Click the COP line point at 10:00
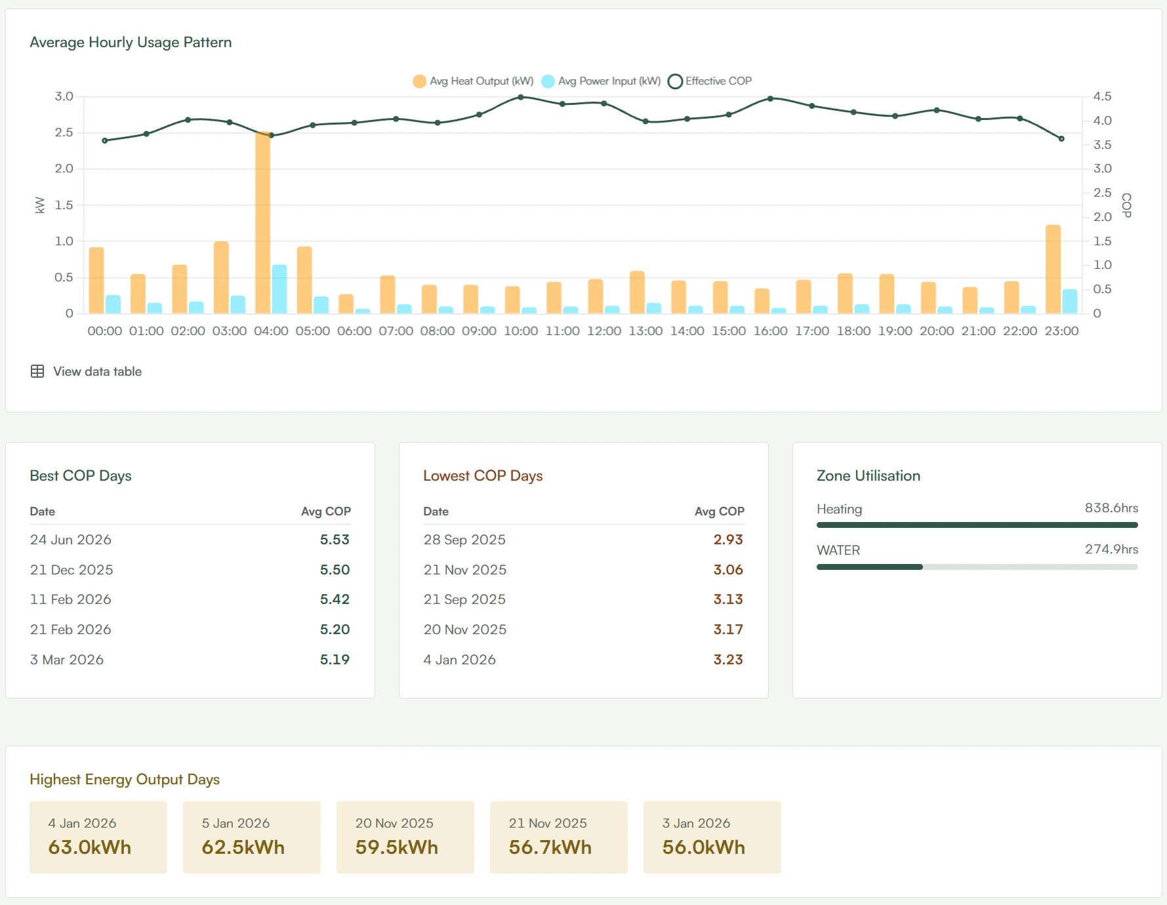The image size is (1167, 905). click(x=521, y=97)
